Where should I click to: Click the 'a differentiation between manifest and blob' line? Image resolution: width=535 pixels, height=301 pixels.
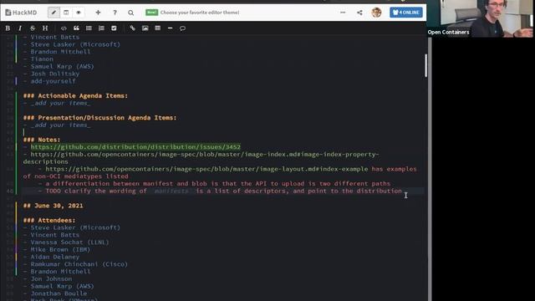pos(217,184)
